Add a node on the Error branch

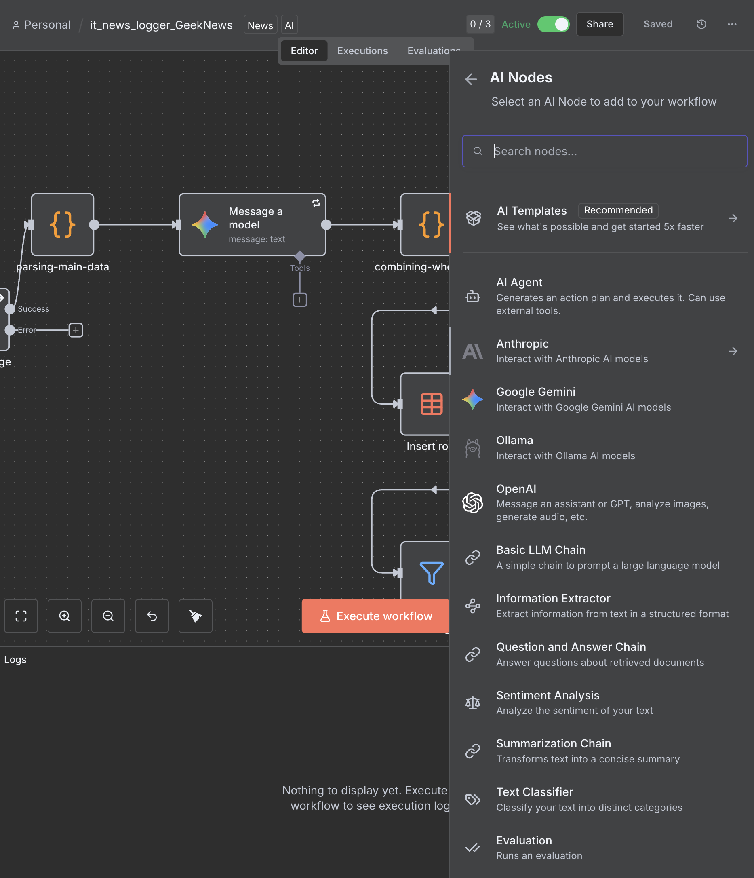tap(76, 330)
